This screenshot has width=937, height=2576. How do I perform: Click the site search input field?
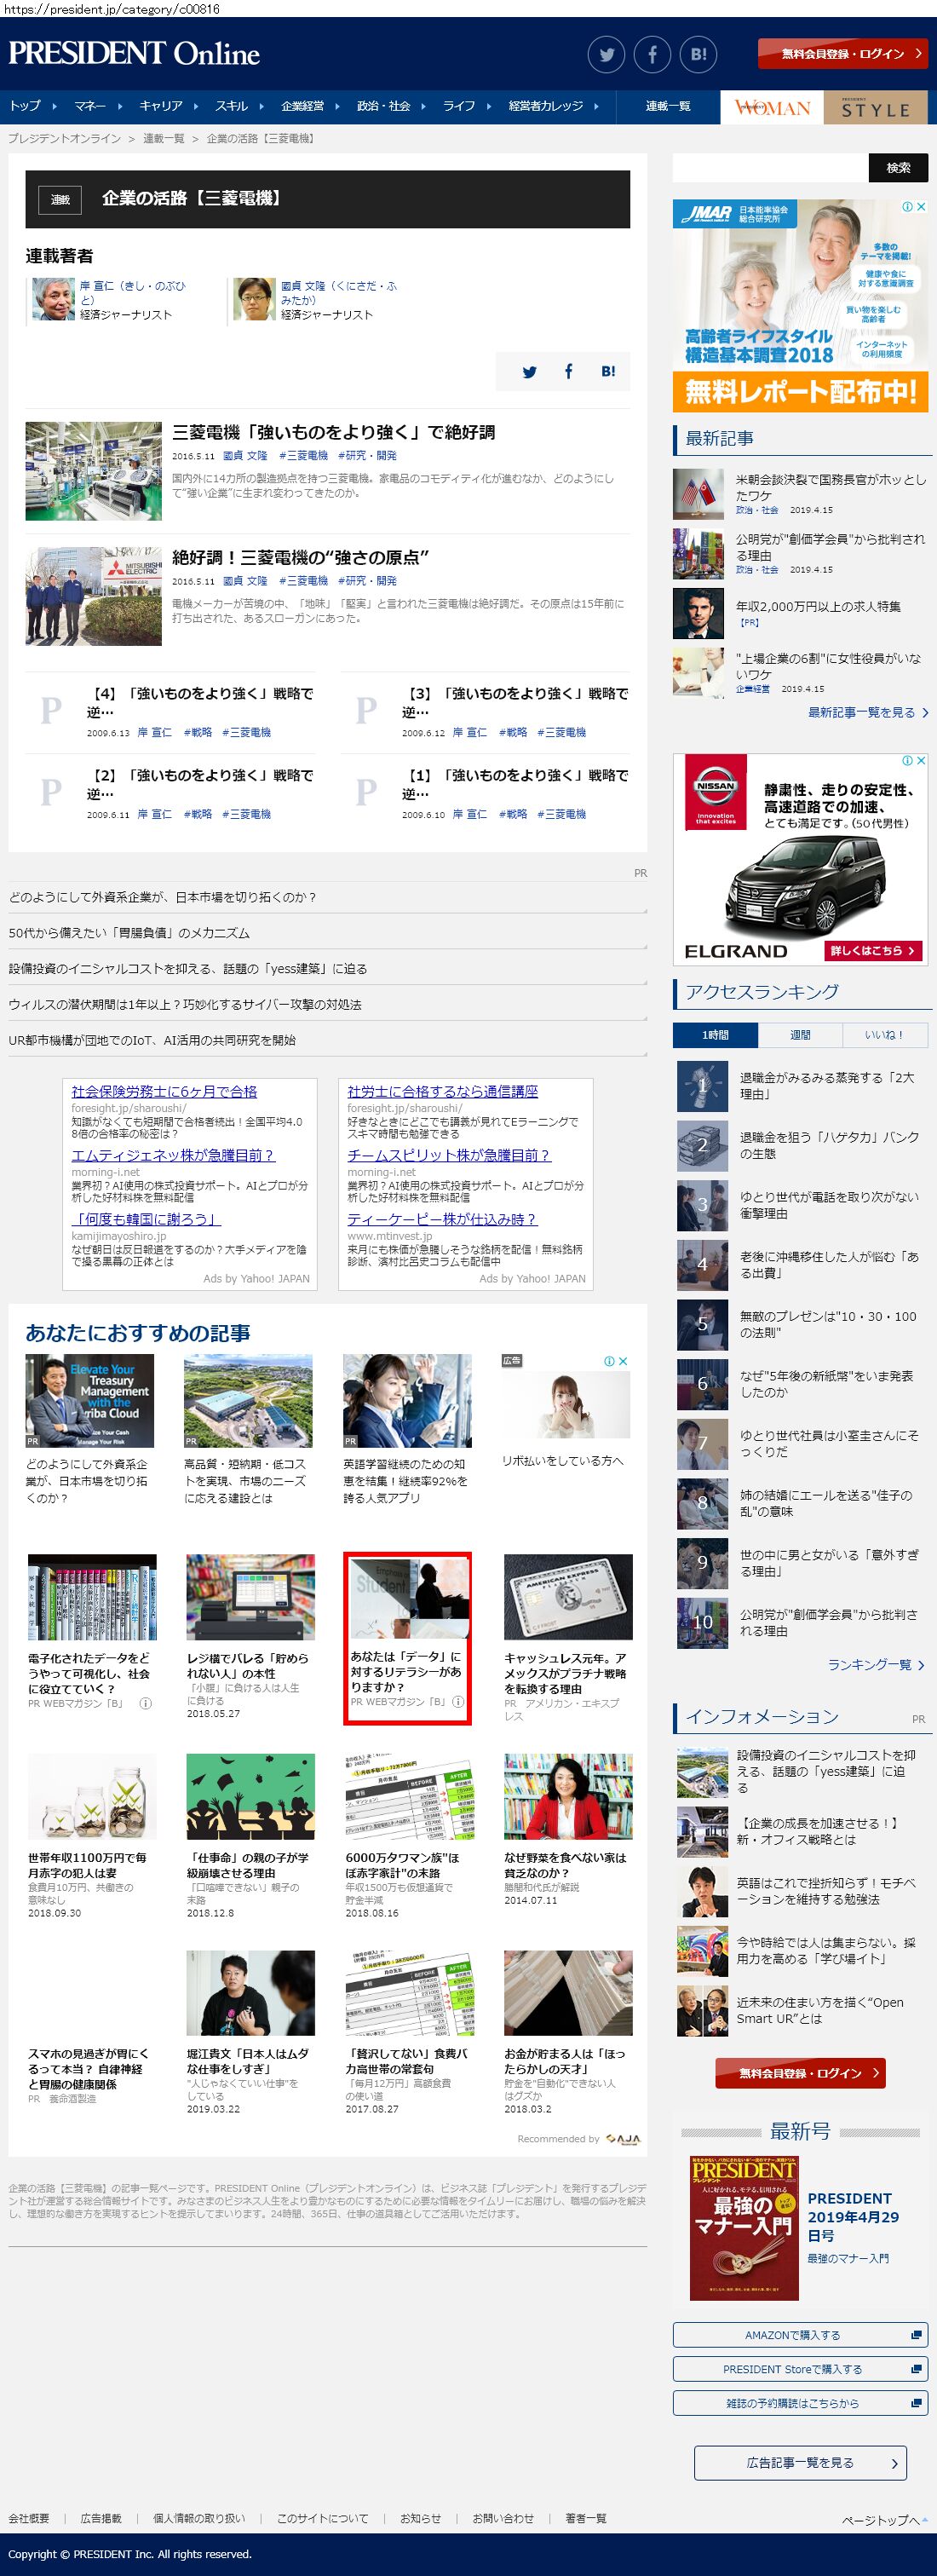pos(770,168)
